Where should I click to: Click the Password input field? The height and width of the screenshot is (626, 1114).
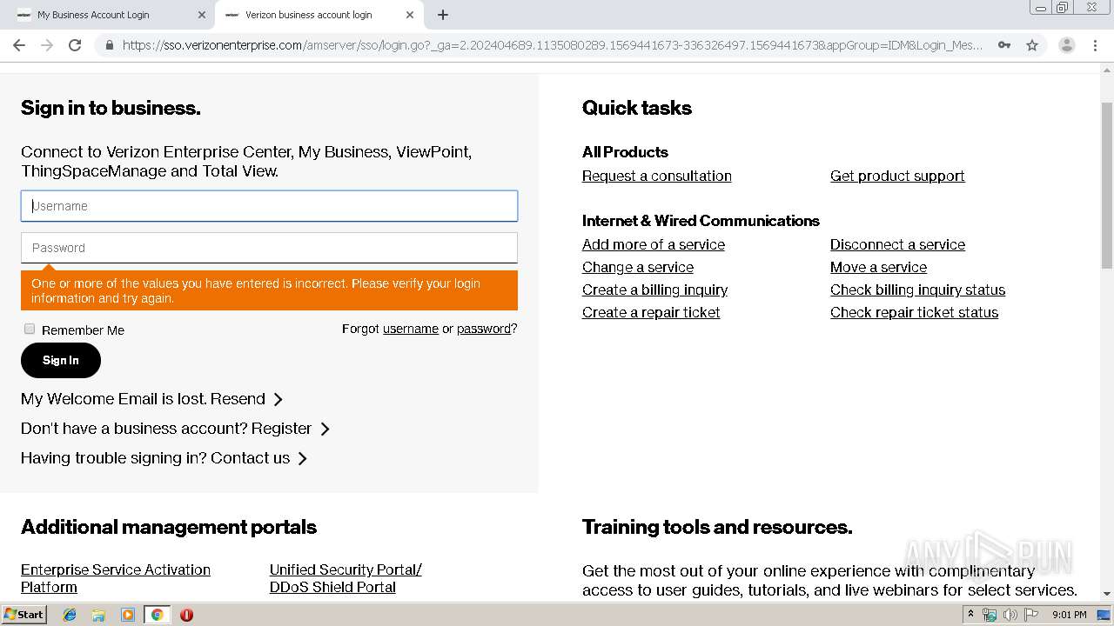click(x=269, y=248)
